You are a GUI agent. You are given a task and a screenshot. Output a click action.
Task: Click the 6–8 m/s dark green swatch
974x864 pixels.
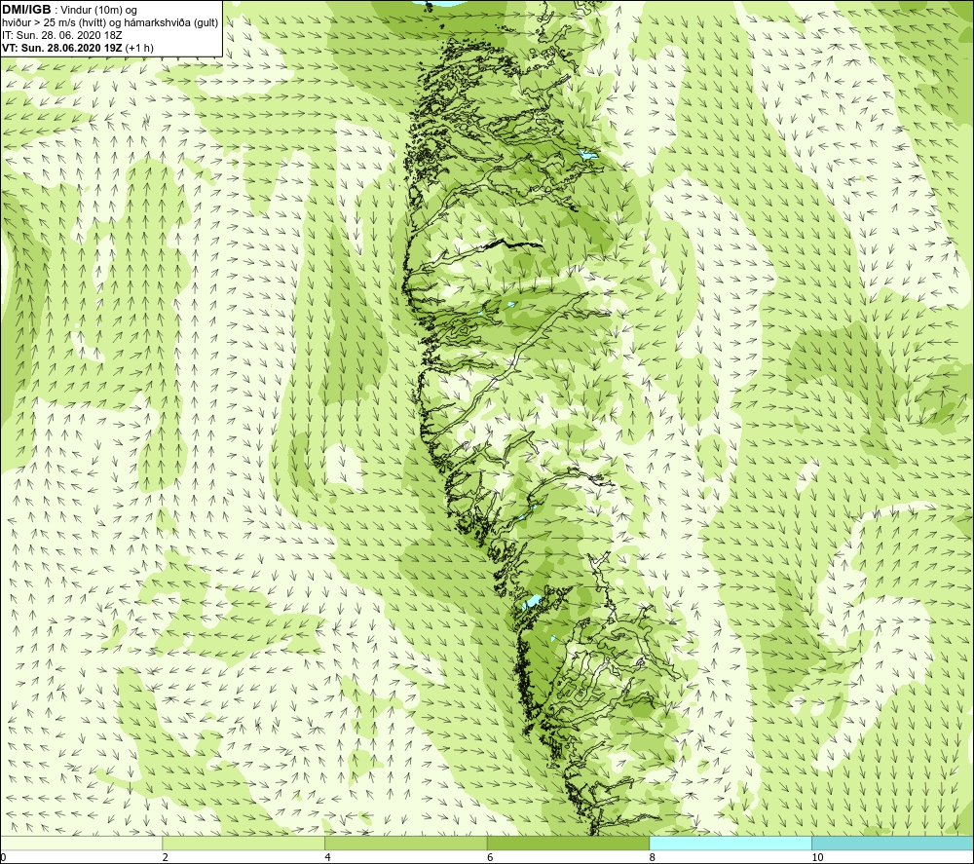pos(569,844)
